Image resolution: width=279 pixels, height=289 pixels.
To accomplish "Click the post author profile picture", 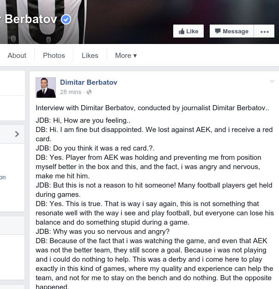I will tap(46, 87).
